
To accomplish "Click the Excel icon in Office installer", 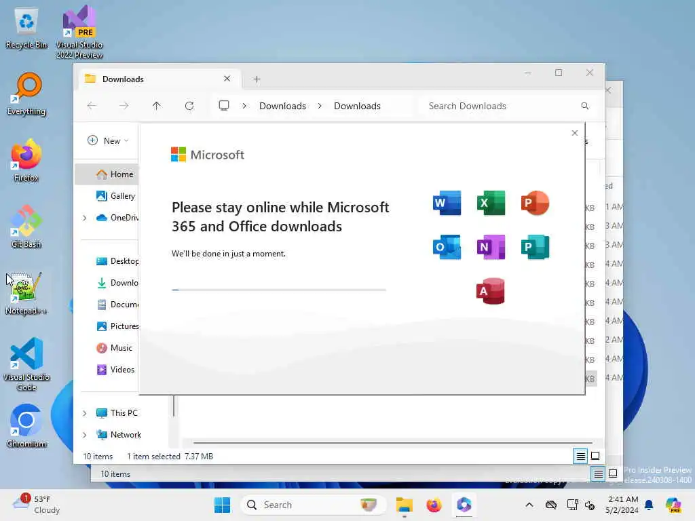I will (491, 203).
